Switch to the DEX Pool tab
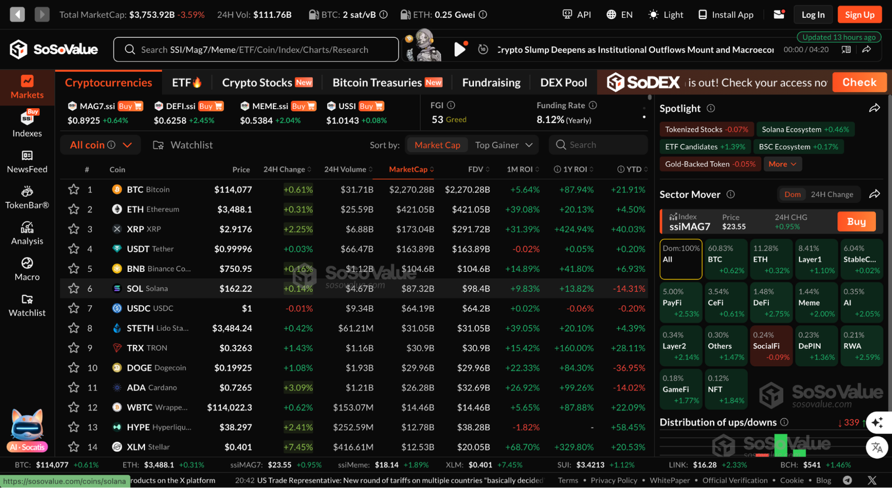This screenshot has width=892, height=488. tap(564, 82)
